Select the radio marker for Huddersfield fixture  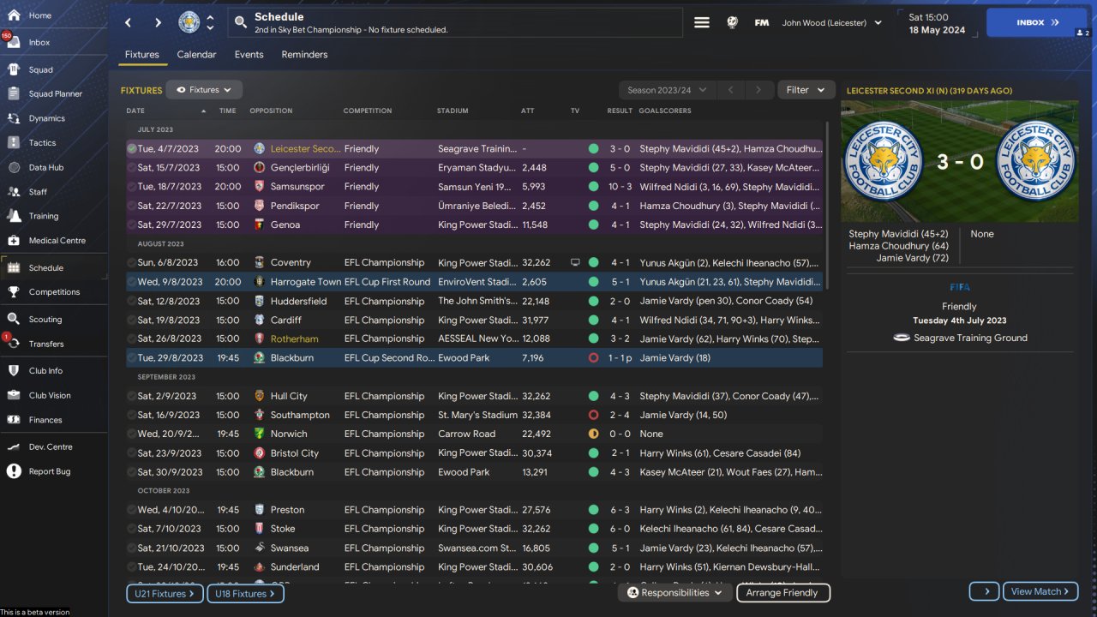pyautogui.click(x=131, y=301)
